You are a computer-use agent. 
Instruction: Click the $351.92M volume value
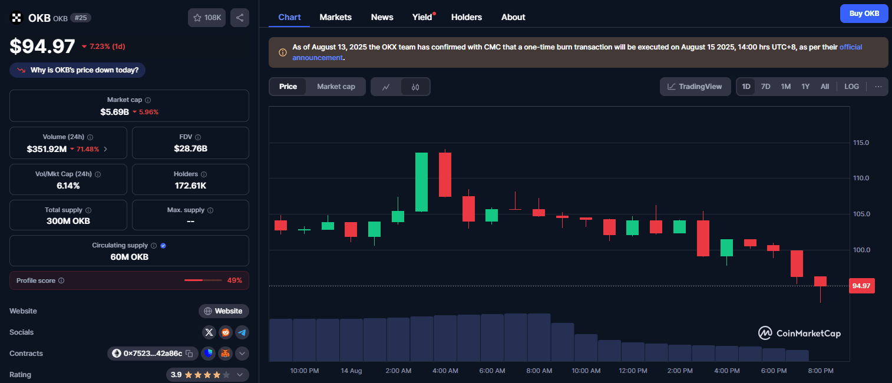pyautogui.click(x=47, y=149)
